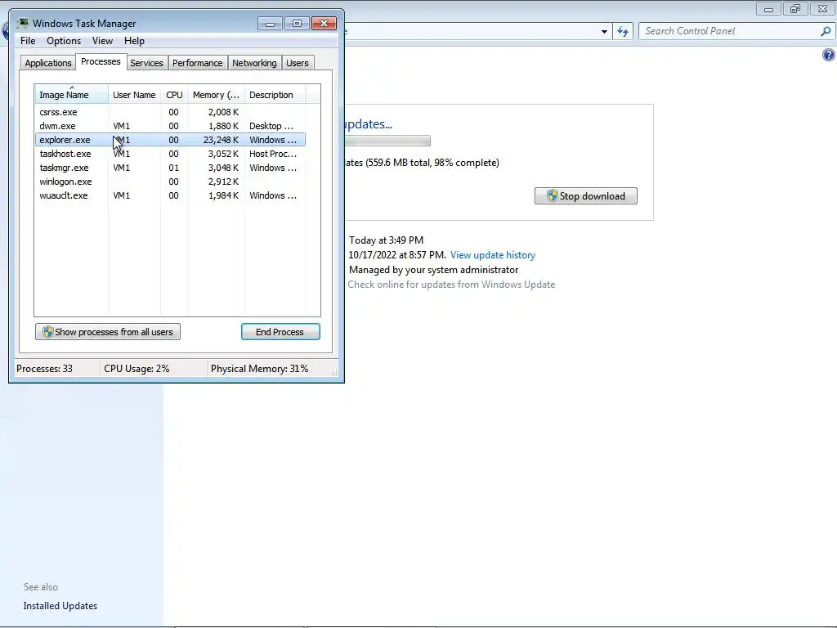Minimize the Control Panel window
The height and width of the screenshot is (628, 837).
[x=768, y=9]
